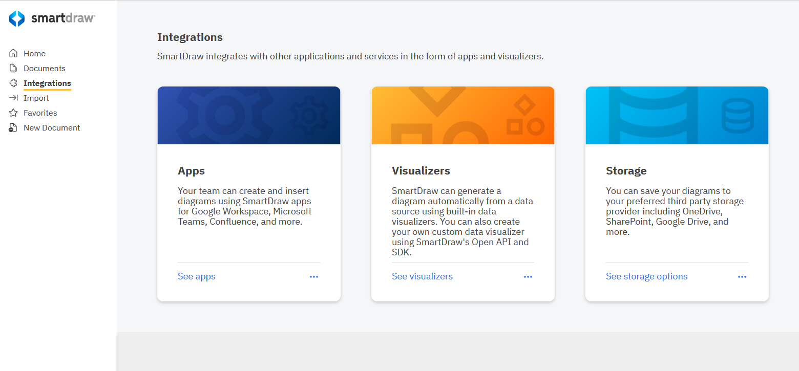Image resolution: width=799 pixels, height=371 pixels.
Task: Click the New Document icon
Action: click(x=13, y=127)
